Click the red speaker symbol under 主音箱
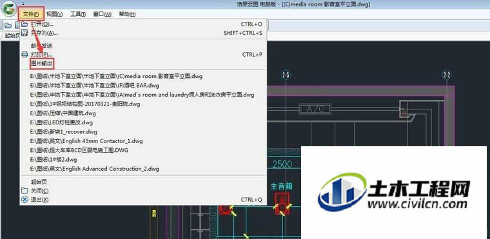Viewport: 490px width, 239px height. click(x=282, y=204)
